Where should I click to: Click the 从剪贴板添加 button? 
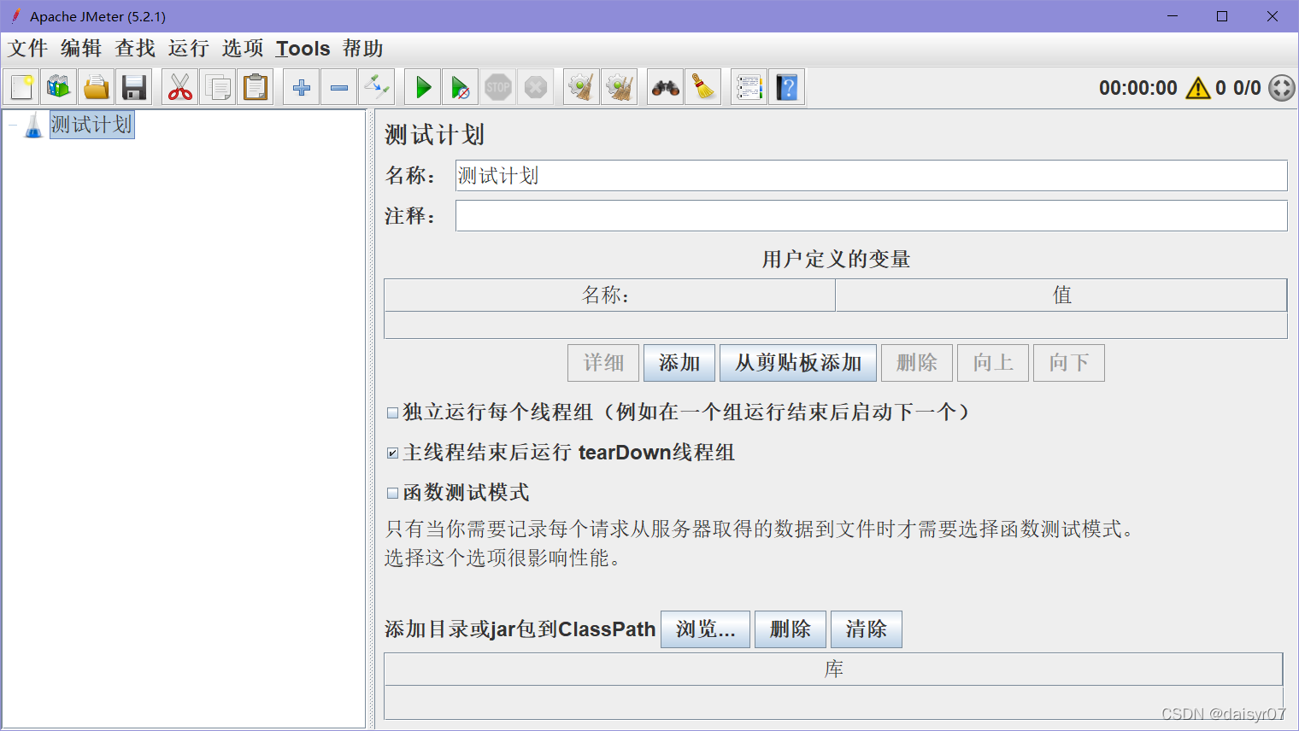[798, 363]
